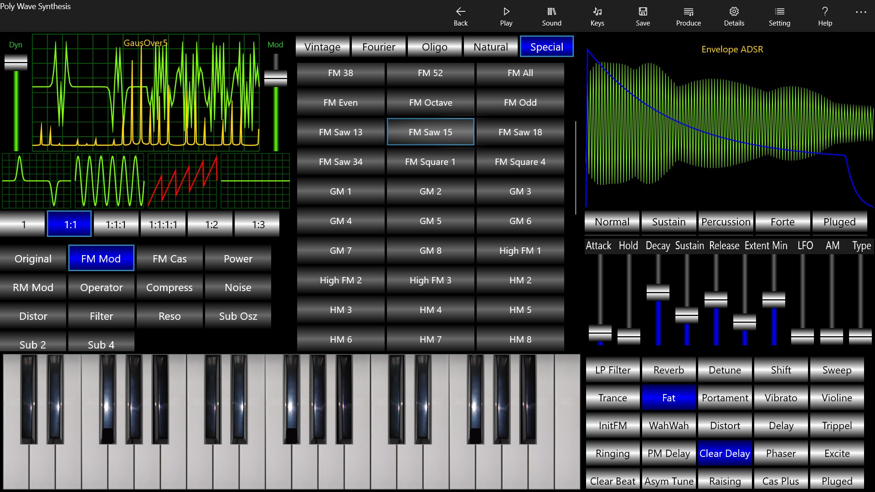Select the Fourier category tab
The image size is (875, 492).
click(x=378, y=46)
